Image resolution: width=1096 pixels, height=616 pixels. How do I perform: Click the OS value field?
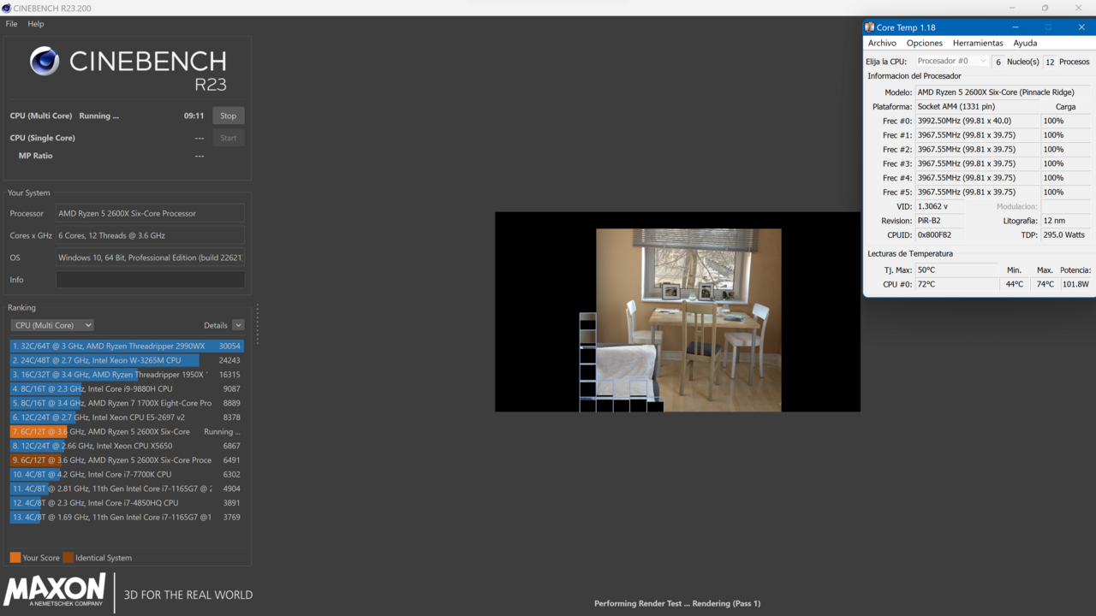[x=150, y=258]
